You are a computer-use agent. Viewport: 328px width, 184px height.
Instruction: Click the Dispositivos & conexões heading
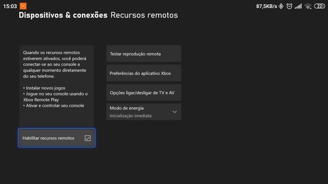click(x=63, y=15)
